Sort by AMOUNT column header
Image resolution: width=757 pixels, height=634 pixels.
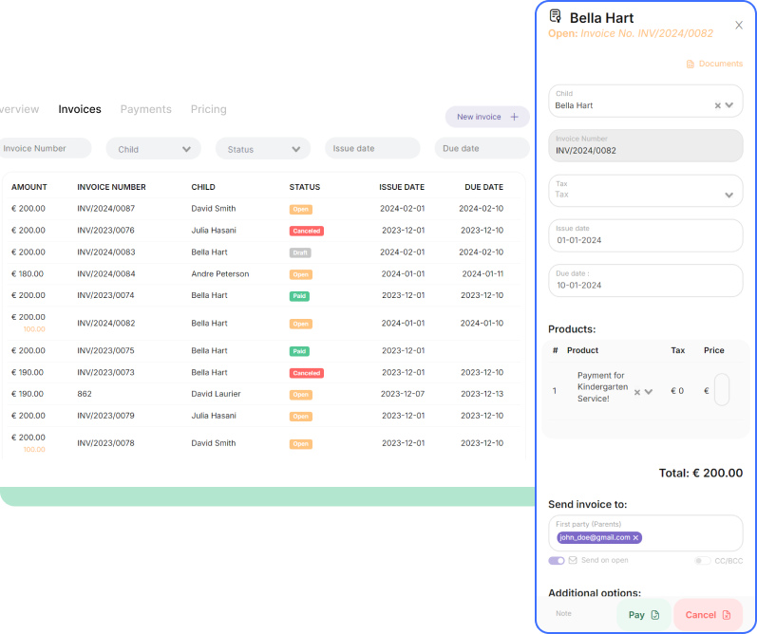click(28, 187)
